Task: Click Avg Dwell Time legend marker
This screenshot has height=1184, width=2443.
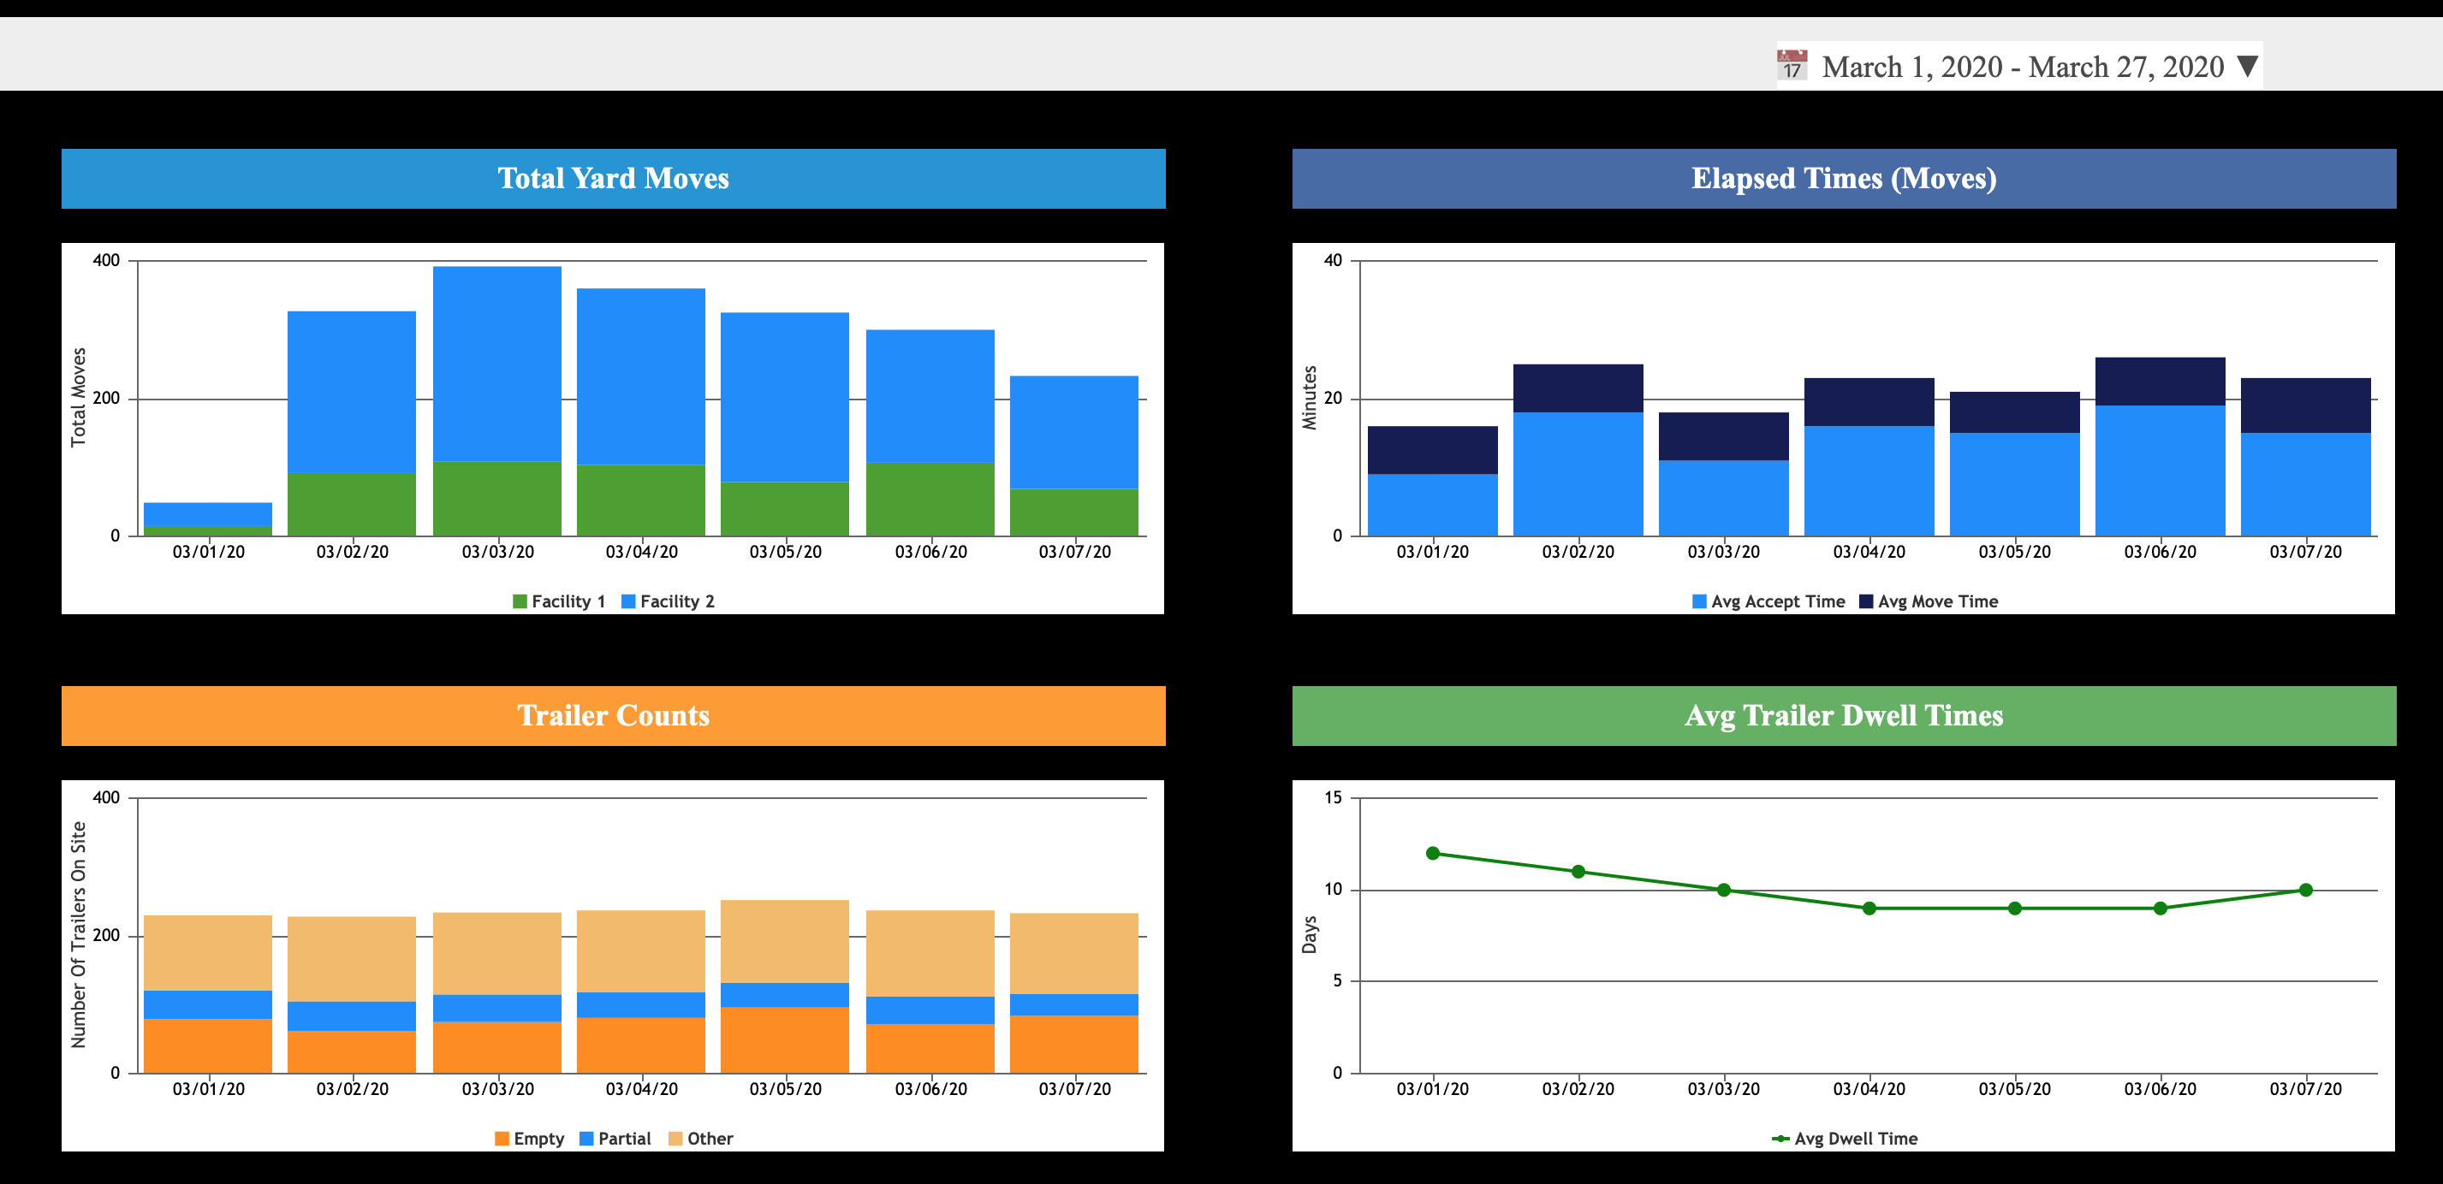Action: (x=1780, y=1139)
